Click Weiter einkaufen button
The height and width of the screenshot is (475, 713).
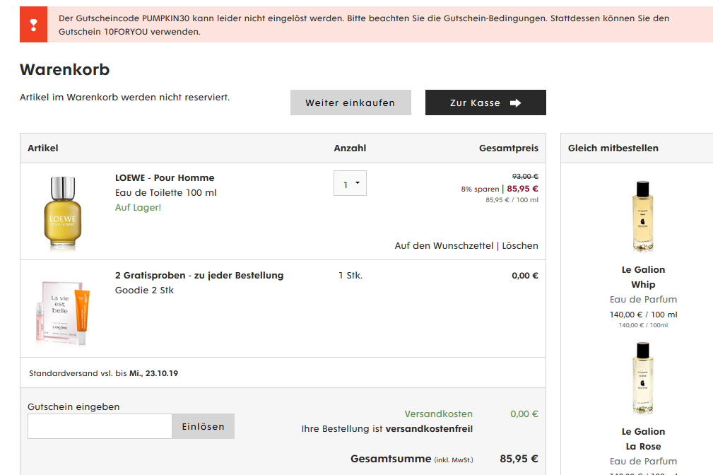pyautogui.click(x=350, y=102)
